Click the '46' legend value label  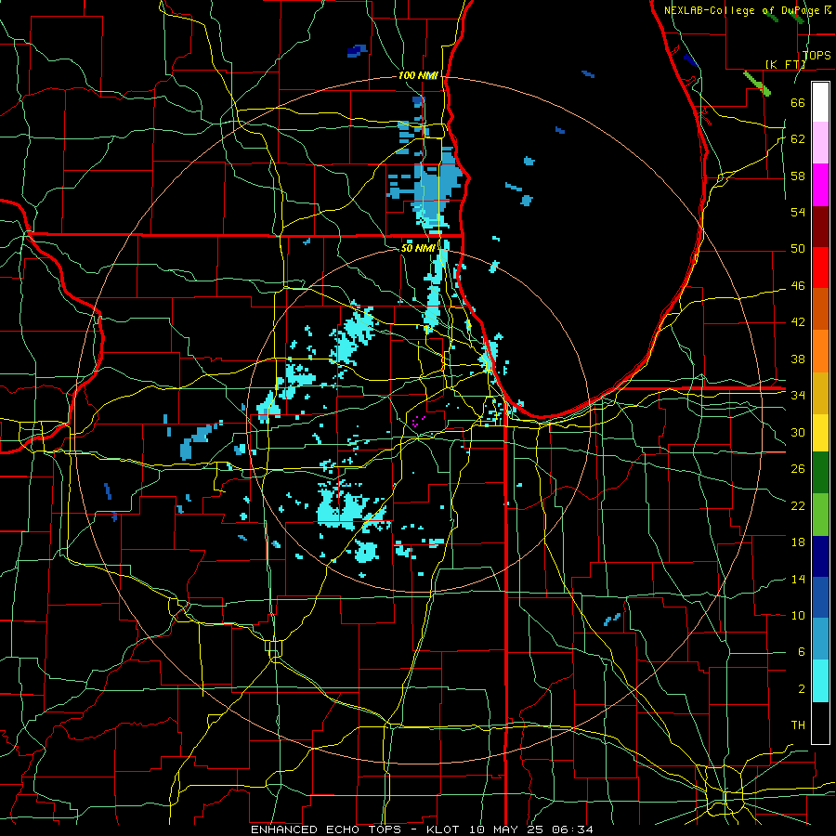click(798, 286)
